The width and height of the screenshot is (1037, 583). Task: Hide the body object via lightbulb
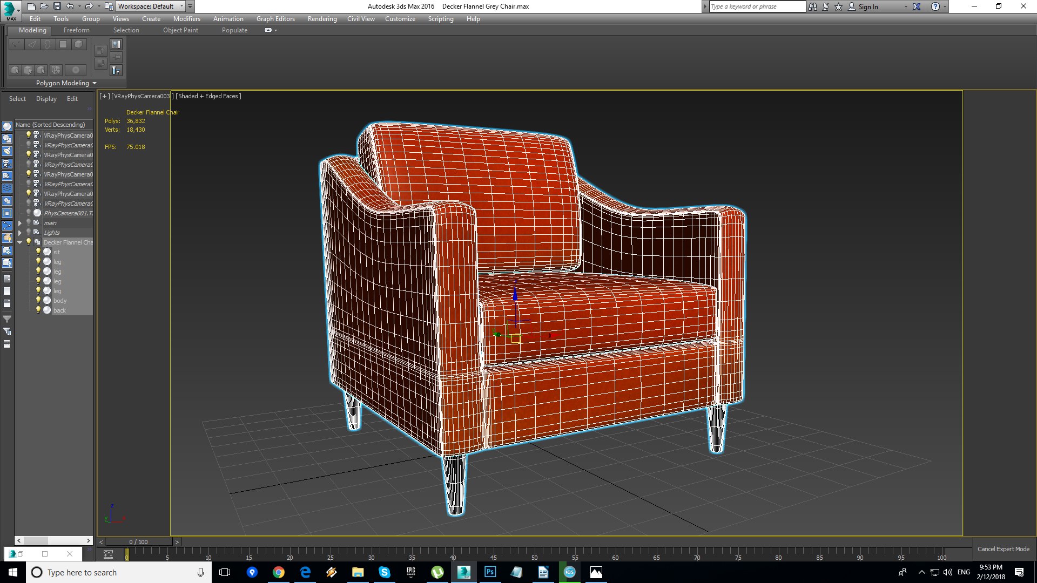pos(38,300)
